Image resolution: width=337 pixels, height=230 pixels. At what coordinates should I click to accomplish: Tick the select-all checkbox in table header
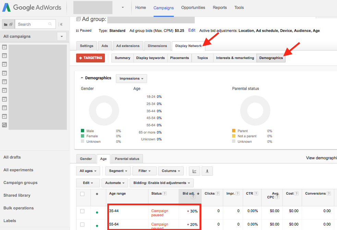pos(82,194)
